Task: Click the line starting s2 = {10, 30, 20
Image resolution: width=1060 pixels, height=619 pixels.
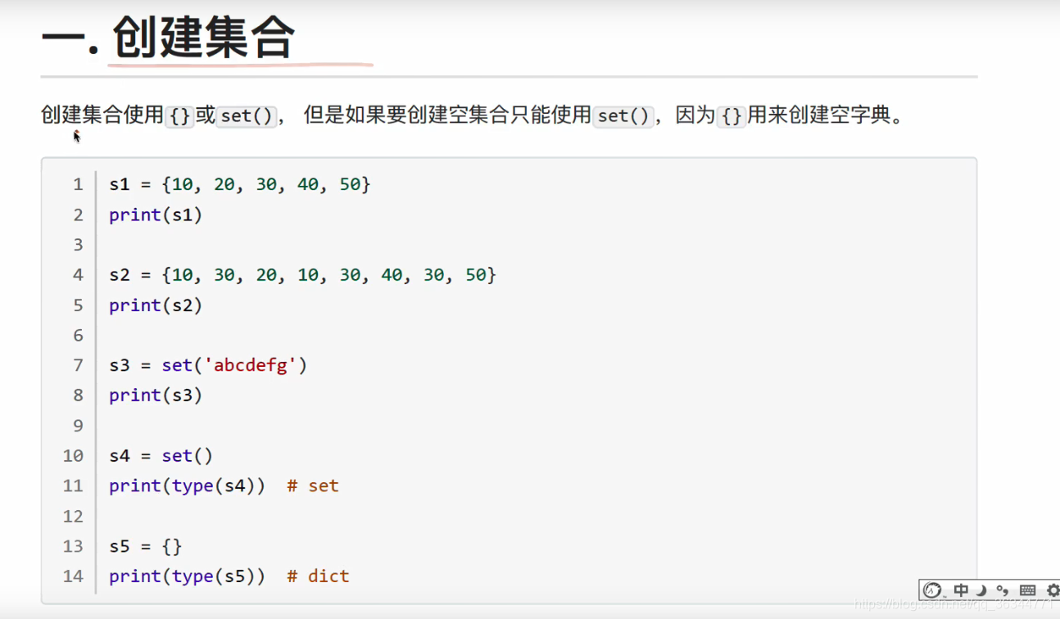Action: (303, 275)
